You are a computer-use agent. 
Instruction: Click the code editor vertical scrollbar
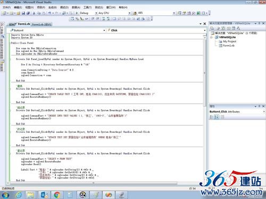pos(205,73)
